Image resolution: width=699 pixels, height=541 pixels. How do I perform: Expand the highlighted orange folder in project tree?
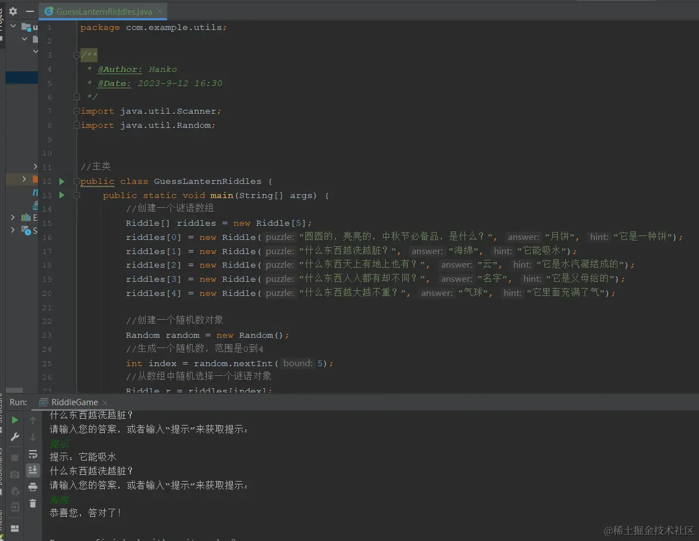click(x=24, y=179)
